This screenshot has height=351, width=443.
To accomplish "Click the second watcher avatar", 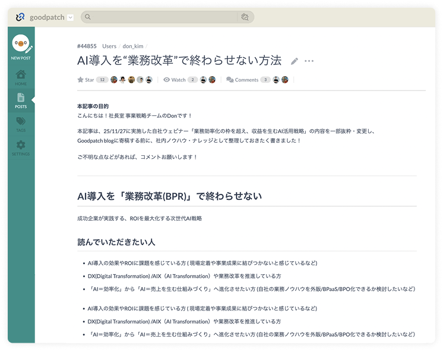I will [x=212, y=80].
